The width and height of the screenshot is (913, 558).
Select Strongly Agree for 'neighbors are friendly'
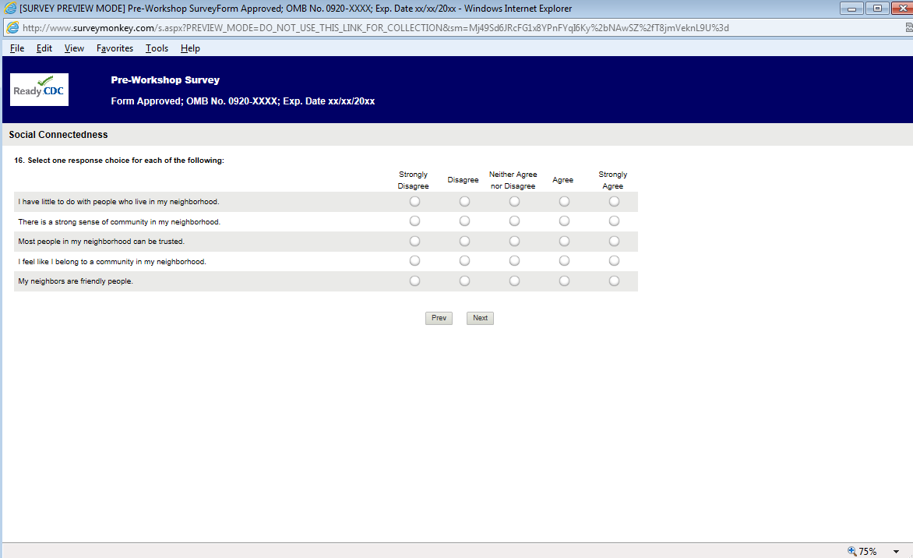click(x=615, y=281)
